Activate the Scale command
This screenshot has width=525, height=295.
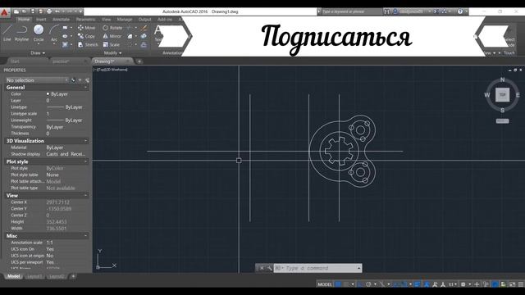112,44
